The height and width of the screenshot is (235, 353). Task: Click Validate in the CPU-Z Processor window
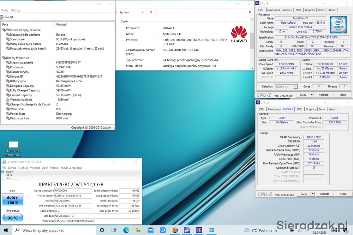point(323,95)
